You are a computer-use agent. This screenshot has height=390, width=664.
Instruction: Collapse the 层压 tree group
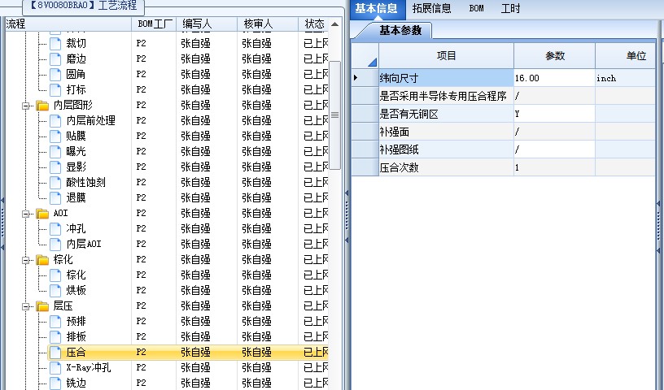coord(26,306)
